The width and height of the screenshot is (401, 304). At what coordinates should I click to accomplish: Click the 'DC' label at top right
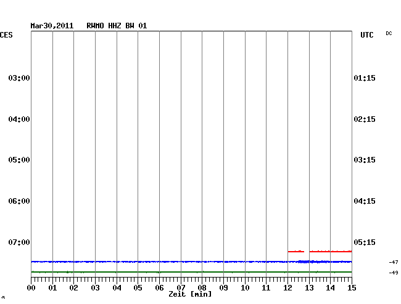tap(389, 33)
